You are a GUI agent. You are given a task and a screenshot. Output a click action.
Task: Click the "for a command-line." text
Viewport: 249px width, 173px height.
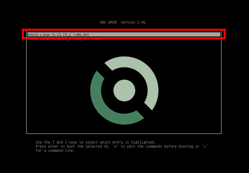coord(55,151)
